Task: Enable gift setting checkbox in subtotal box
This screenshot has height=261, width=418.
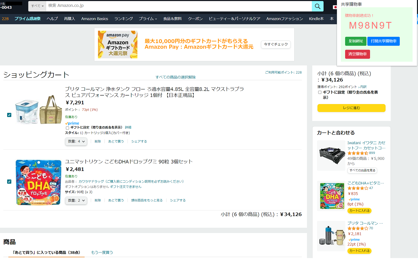Action: tap(320, 92)
